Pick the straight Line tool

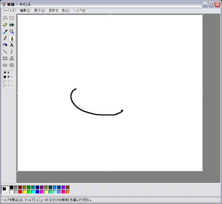(x=5, y=52)
